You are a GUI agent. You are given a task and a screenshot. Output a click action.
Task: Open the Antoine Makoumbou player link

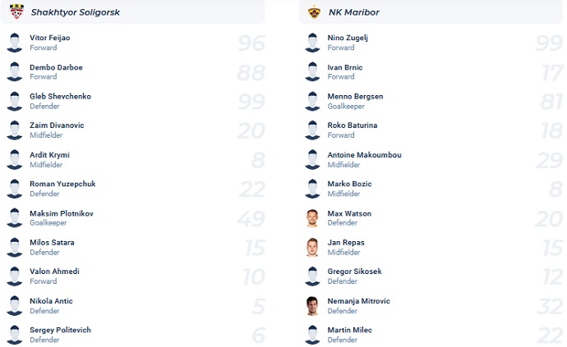point(362,155)
